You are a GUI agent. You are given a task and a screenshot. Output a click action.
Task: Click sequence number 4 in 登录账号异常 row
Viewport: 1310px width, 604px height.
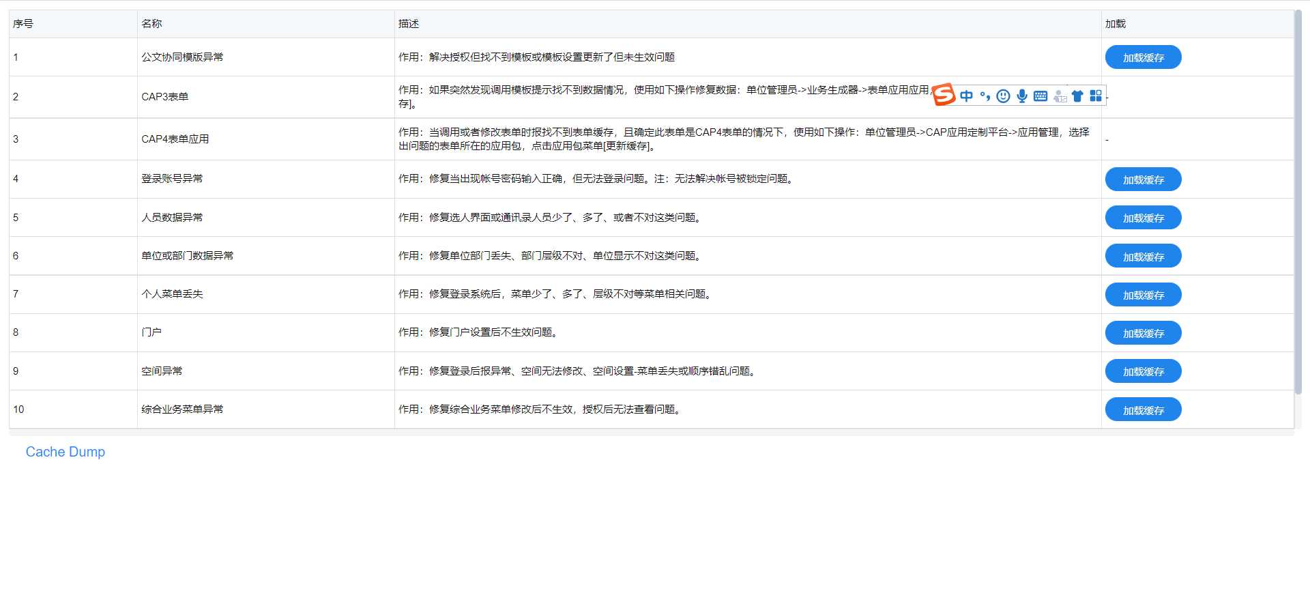pyautogui.click(x=16, y=179)
